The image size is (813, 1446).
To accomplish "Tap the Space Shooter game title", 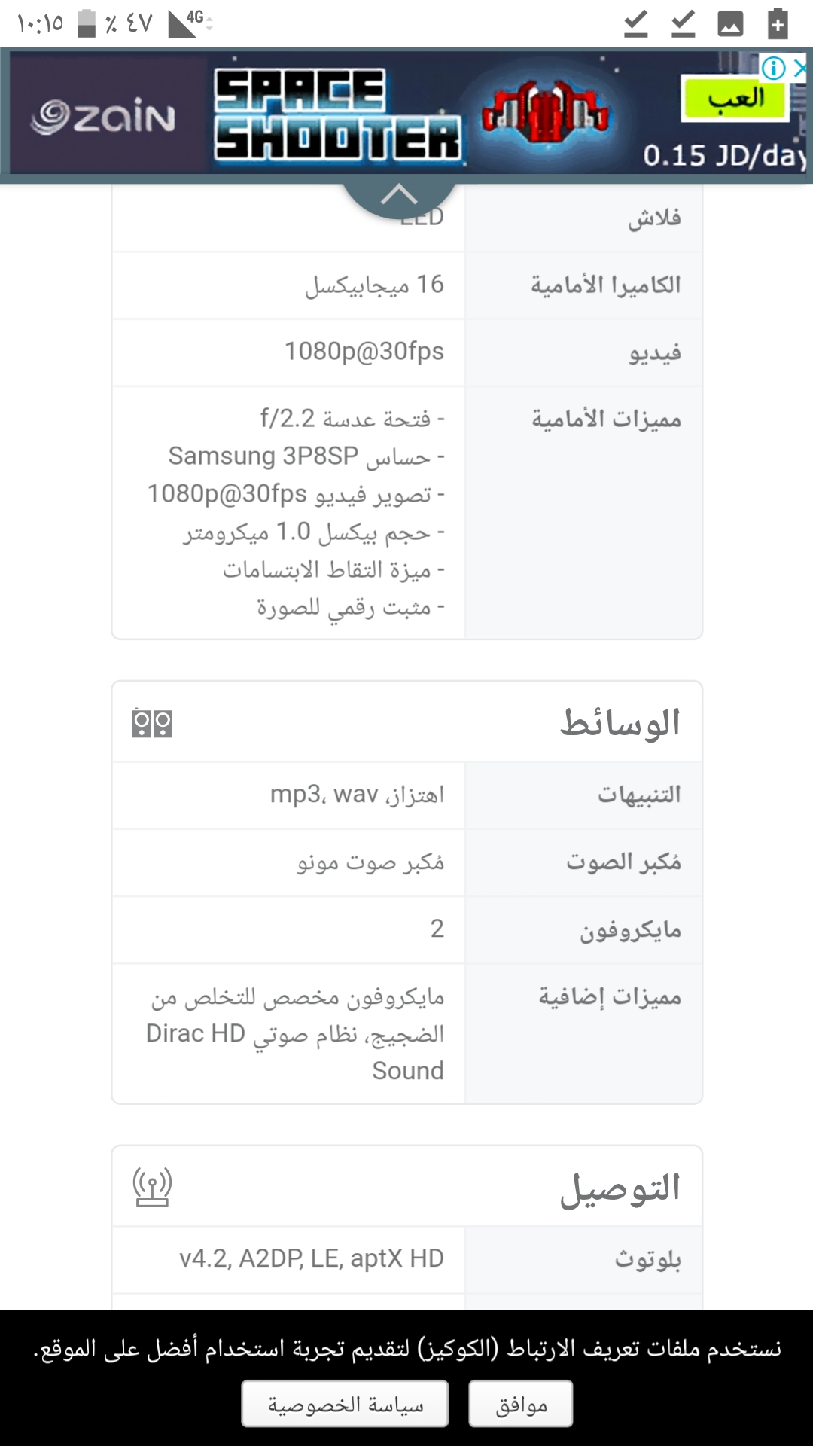I will [x=336, y=114].
